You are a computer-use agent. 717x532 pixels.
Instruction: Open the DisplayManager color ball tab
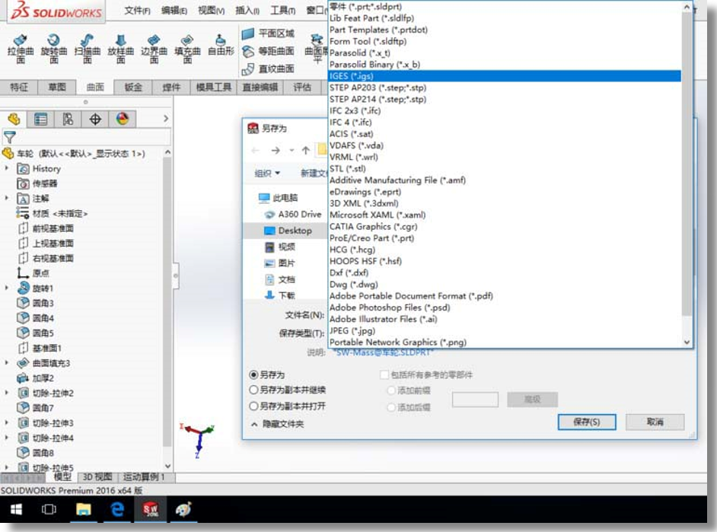pos(122,119)
